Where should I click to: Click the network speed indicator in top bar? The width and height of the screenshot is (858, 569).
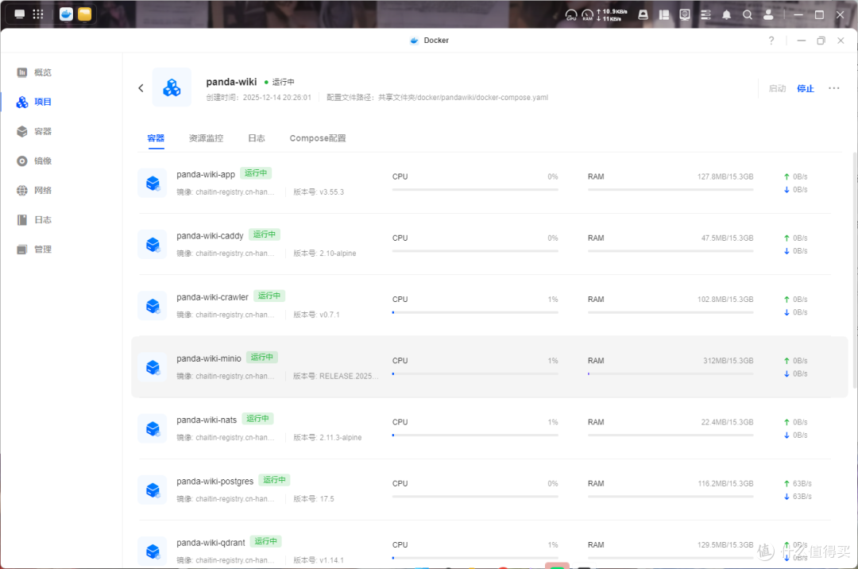pyautogui.click(x=612, y=15)
